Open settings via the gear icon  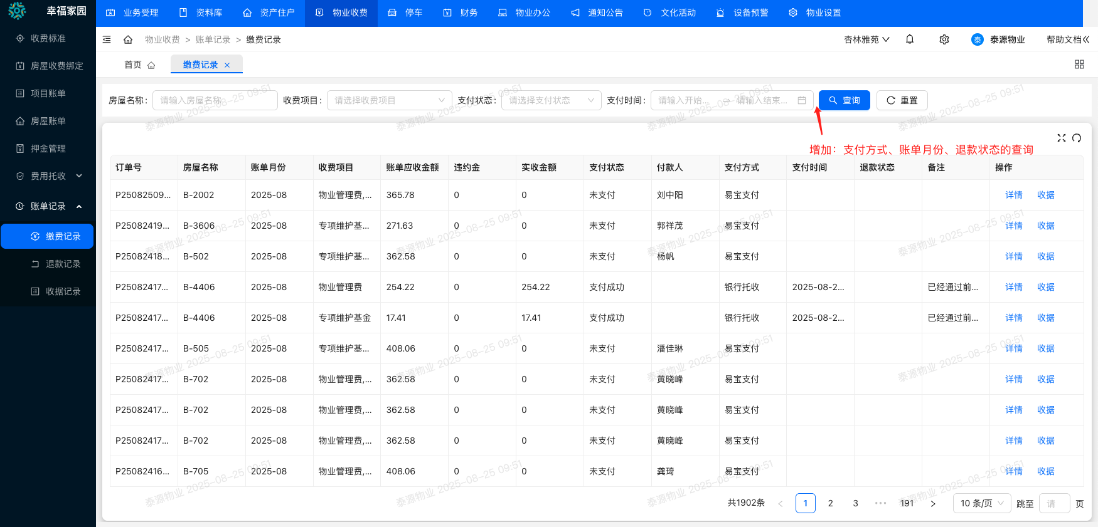[944, 39]
